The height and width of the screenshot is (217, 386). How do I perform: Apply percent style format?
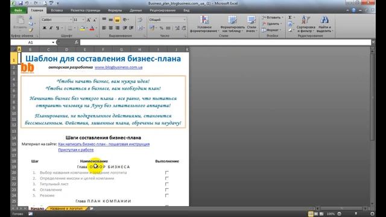[162, 28]
